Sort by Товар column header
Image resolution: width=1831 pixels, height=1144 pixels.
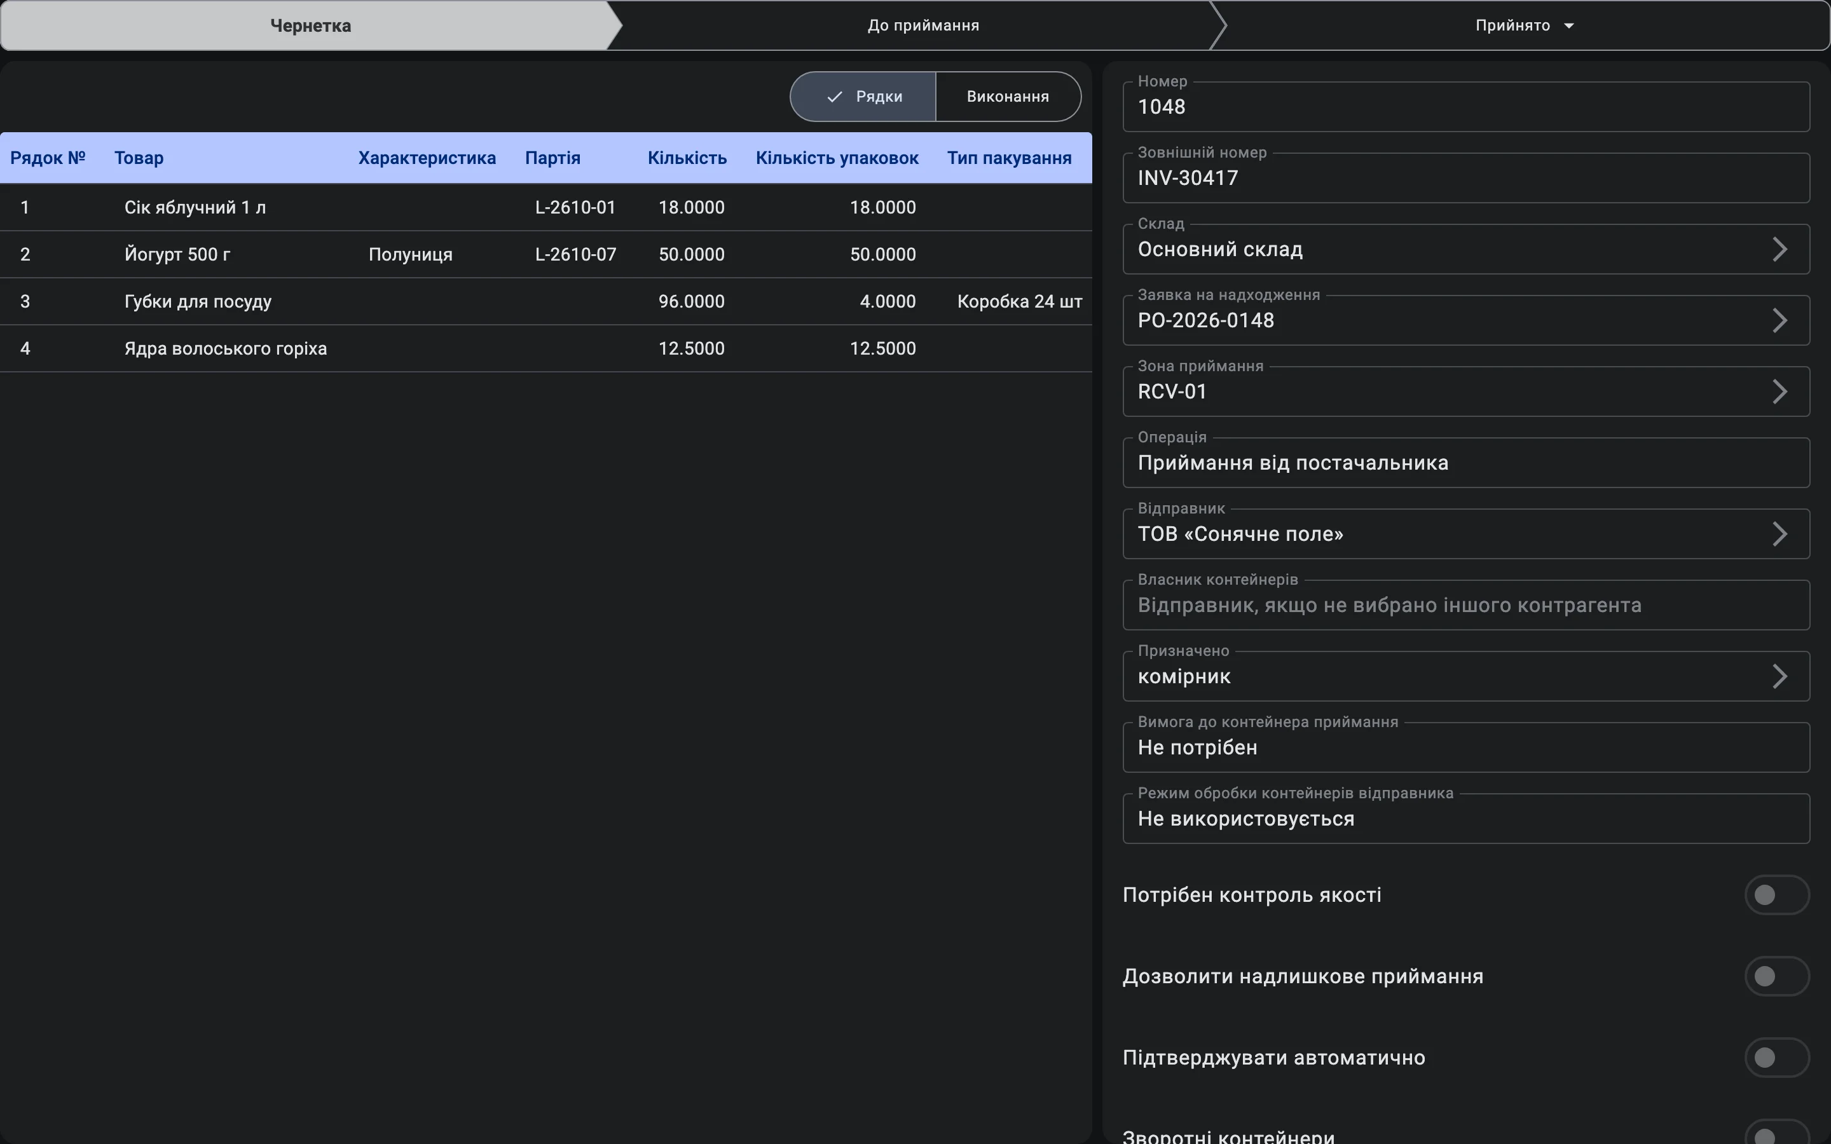(x=139, y=158)
